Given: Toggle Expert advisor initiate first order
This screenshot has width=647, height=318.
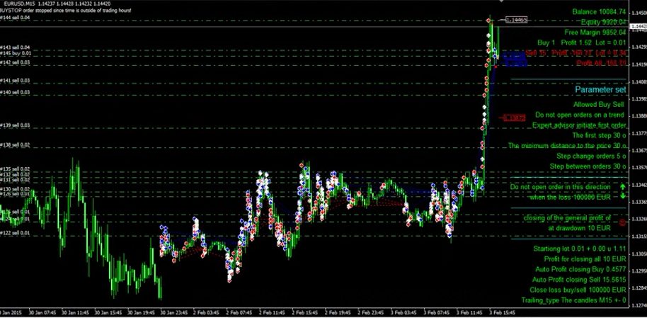Looking at the screenshot, I should (x=579, y=125).
